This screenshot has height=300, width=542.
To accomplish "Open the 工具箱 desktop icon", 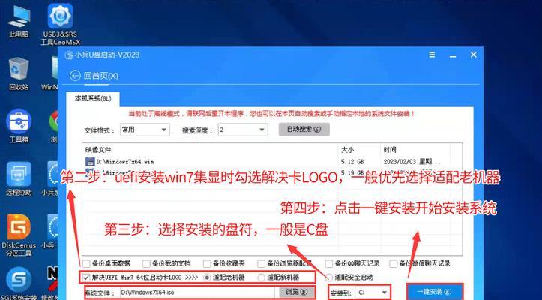I will [x=19, y=126].
